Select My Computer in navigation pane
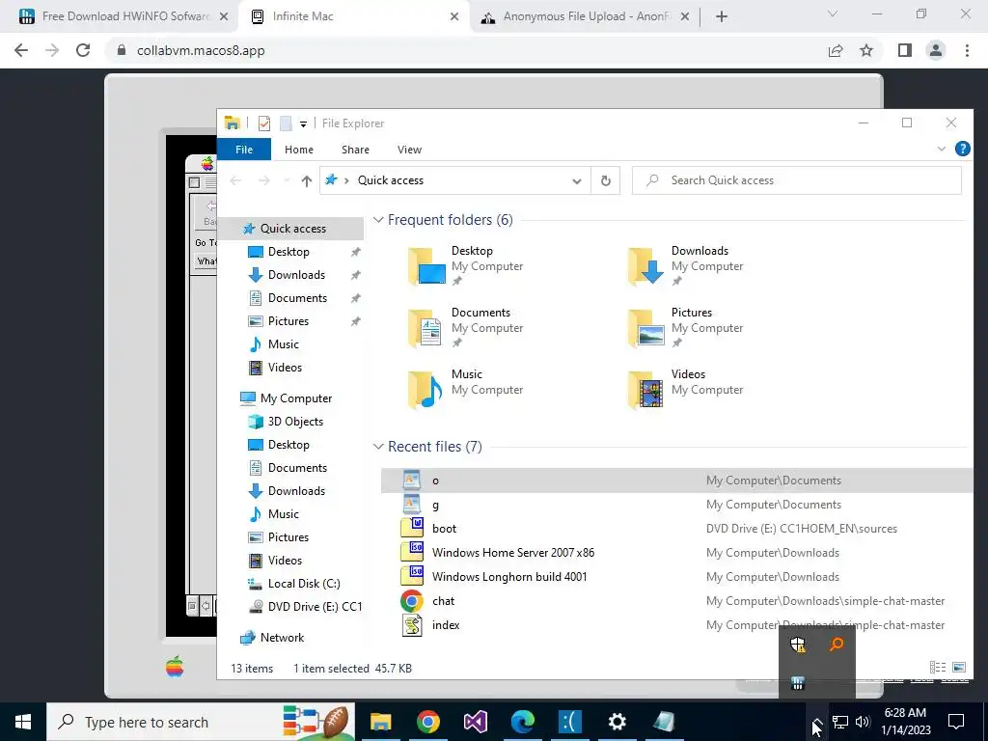 point(296,398)
